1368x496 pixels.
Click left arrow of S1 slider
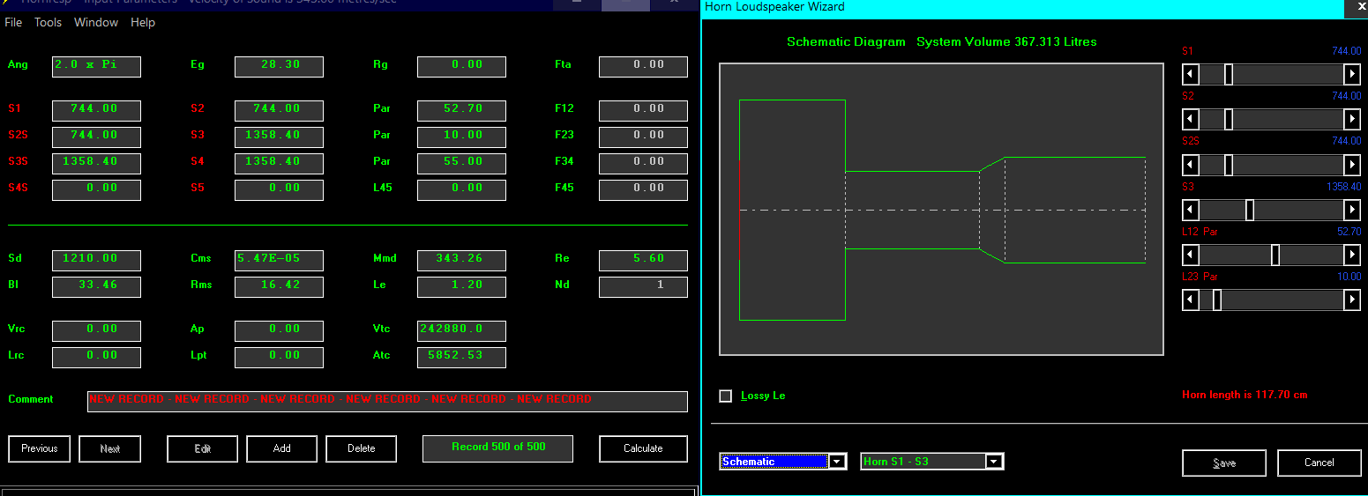[x=1191, y=75]
